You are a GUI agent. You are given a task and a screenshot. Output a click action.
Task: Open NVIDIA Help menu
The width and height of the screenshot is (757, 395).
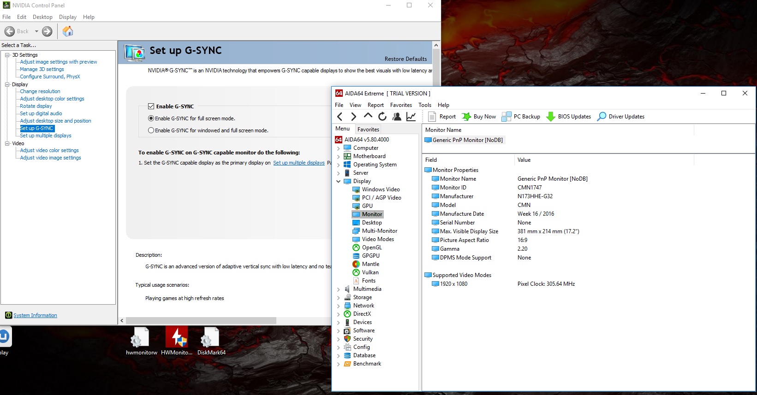pos(89,17)
